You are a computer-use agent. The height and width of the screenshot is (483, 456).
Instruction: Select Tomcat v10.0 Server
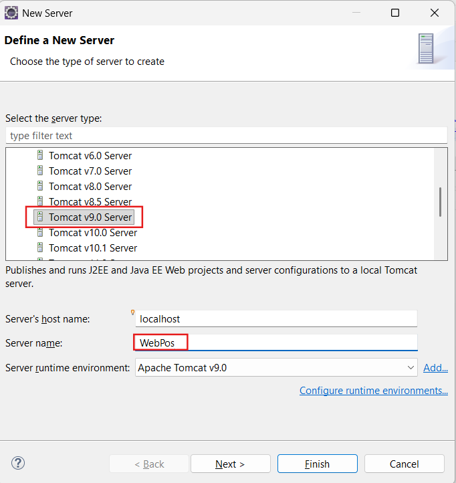click(93, 233)
